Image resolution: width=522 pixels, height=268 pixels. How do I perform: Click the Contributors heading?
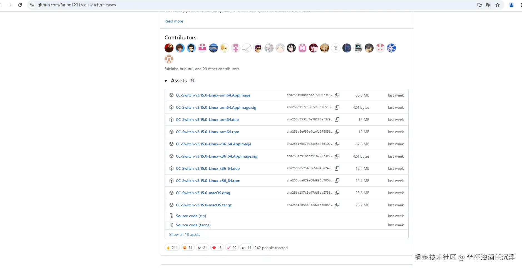[x=180, y=37]
